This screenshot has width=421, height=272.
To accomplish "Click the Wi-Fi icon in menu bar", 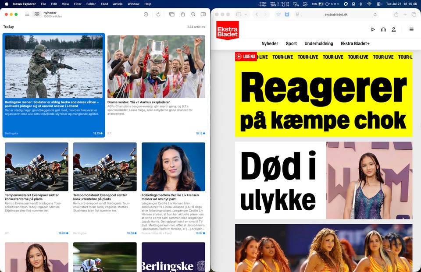I will click(x=369, y=4).
